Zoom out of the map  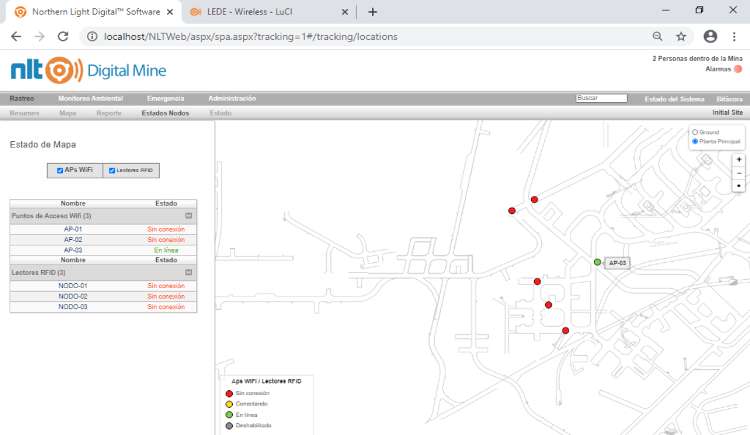739,173
